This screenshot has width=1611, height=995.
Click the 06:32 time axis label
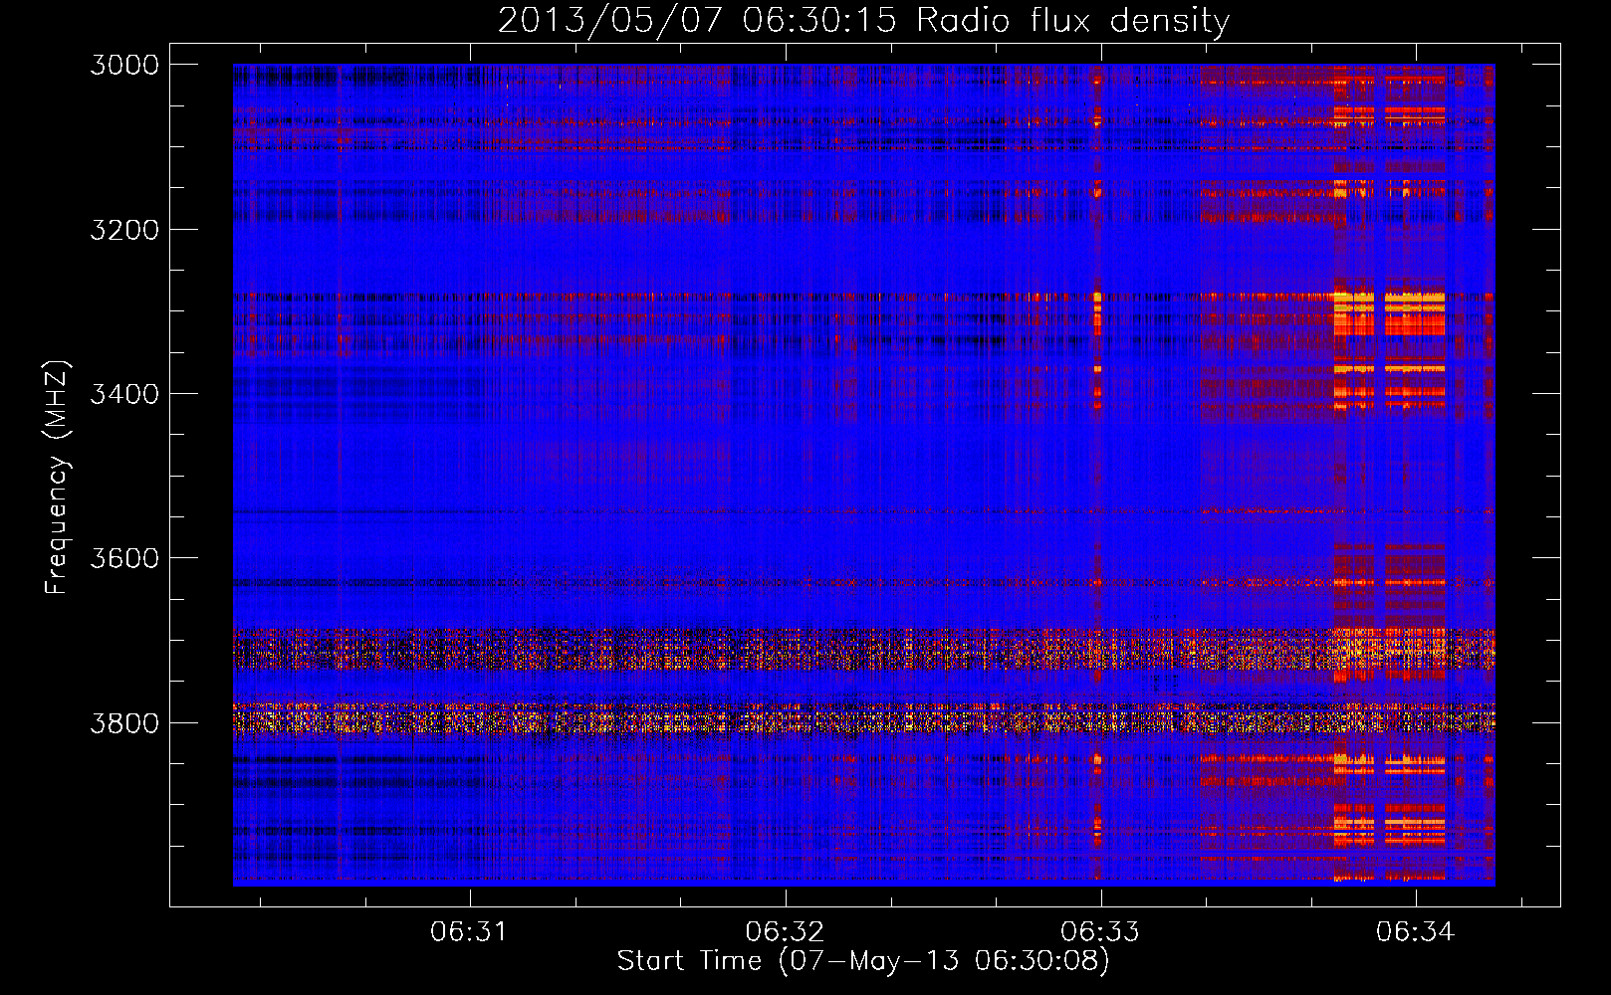[x=785, y=932]
